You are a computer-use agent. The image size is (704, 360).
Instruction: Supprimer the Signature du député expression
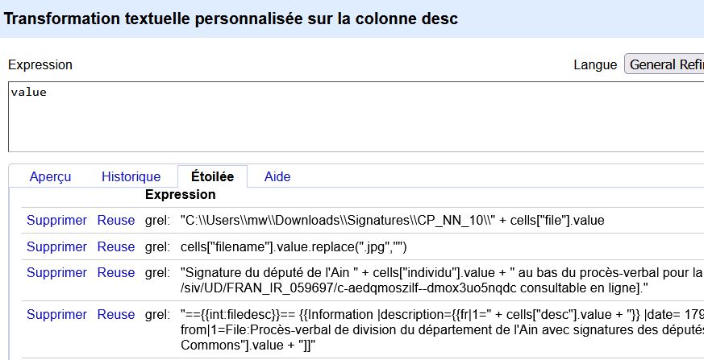pos(56,272)
